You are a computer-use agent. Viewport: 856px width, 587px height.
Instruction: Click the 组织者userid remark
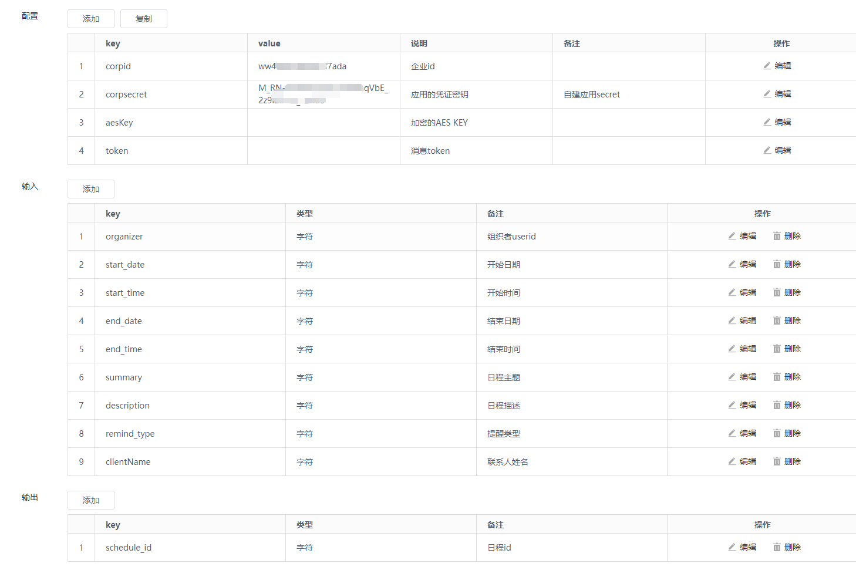pos(511,237)
